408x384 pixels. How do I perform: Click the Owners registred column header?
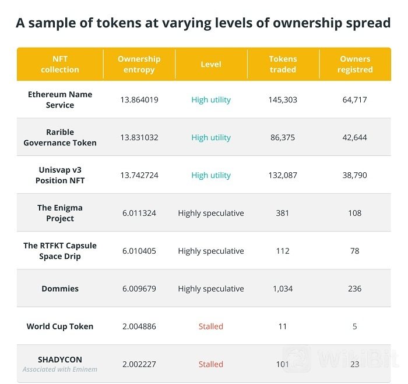355,64
